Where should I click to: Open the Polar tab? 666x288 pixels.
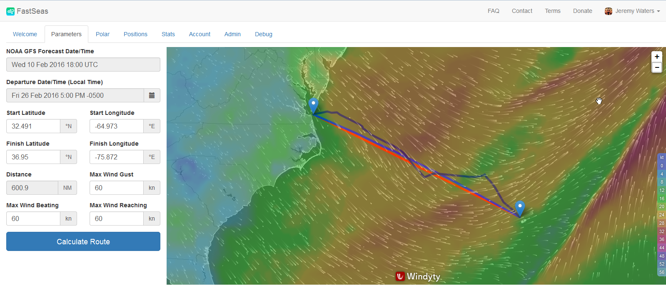coord(102,34)
